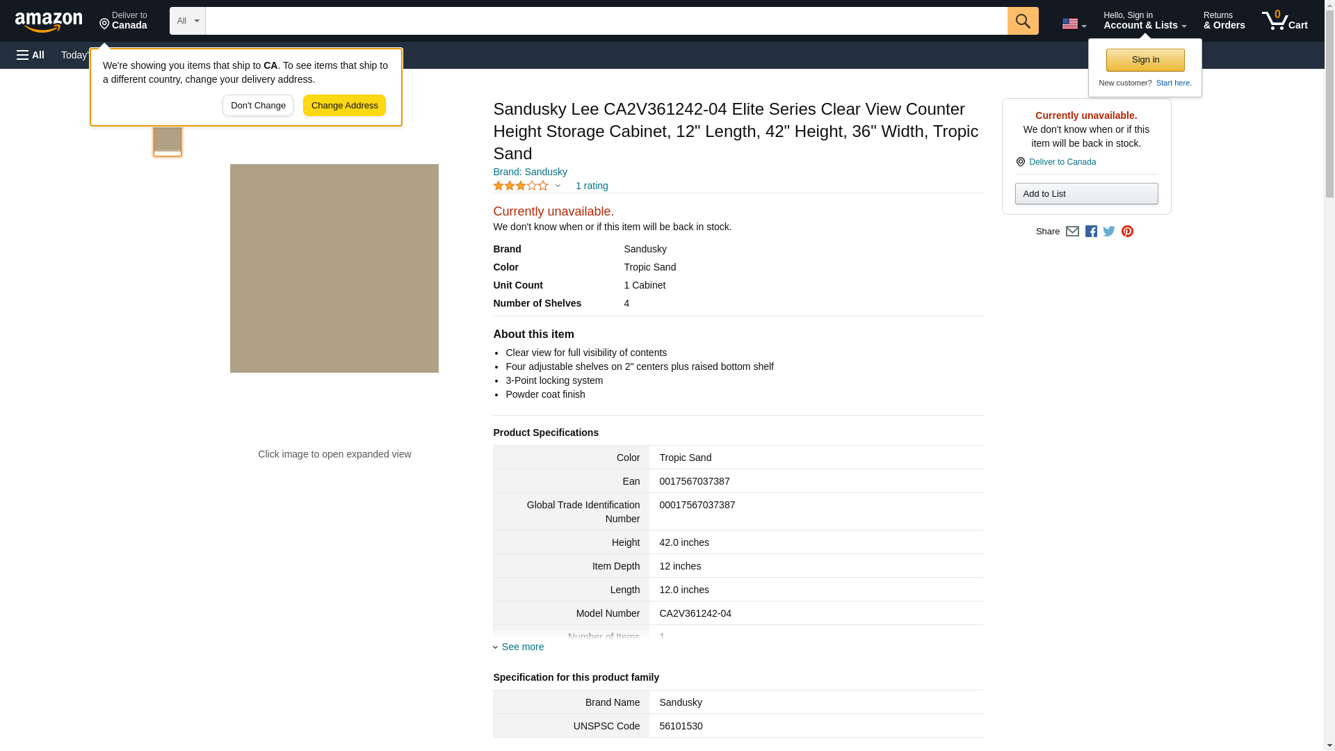This screenshot has width=1335, height=751.
Task: Open the search category All dropdown
Action: pyautogui.click(x=187, y=21)
